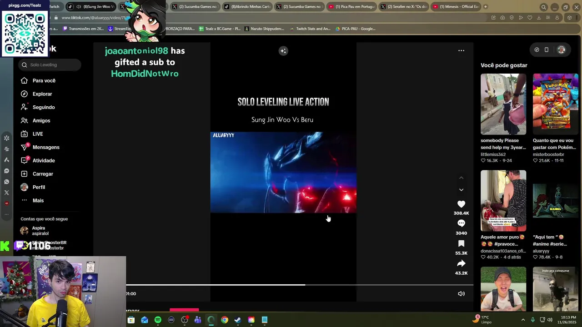Click the mobile phone icon at top right

[547, 50]
